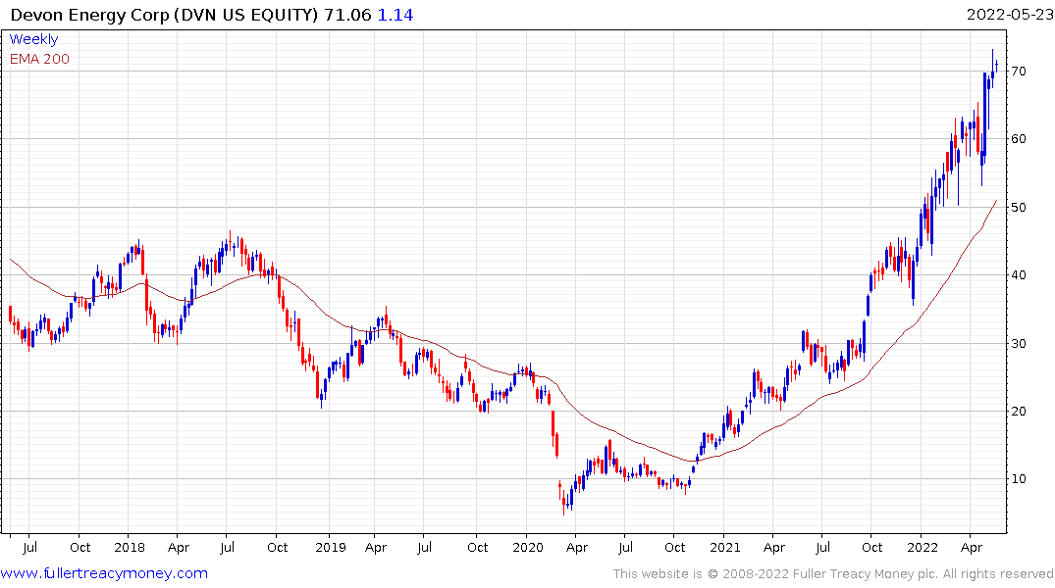The height and width of the screenshot is (588, 1055).
Task: Click the 2020 time axis label
Action: (528, 547)
